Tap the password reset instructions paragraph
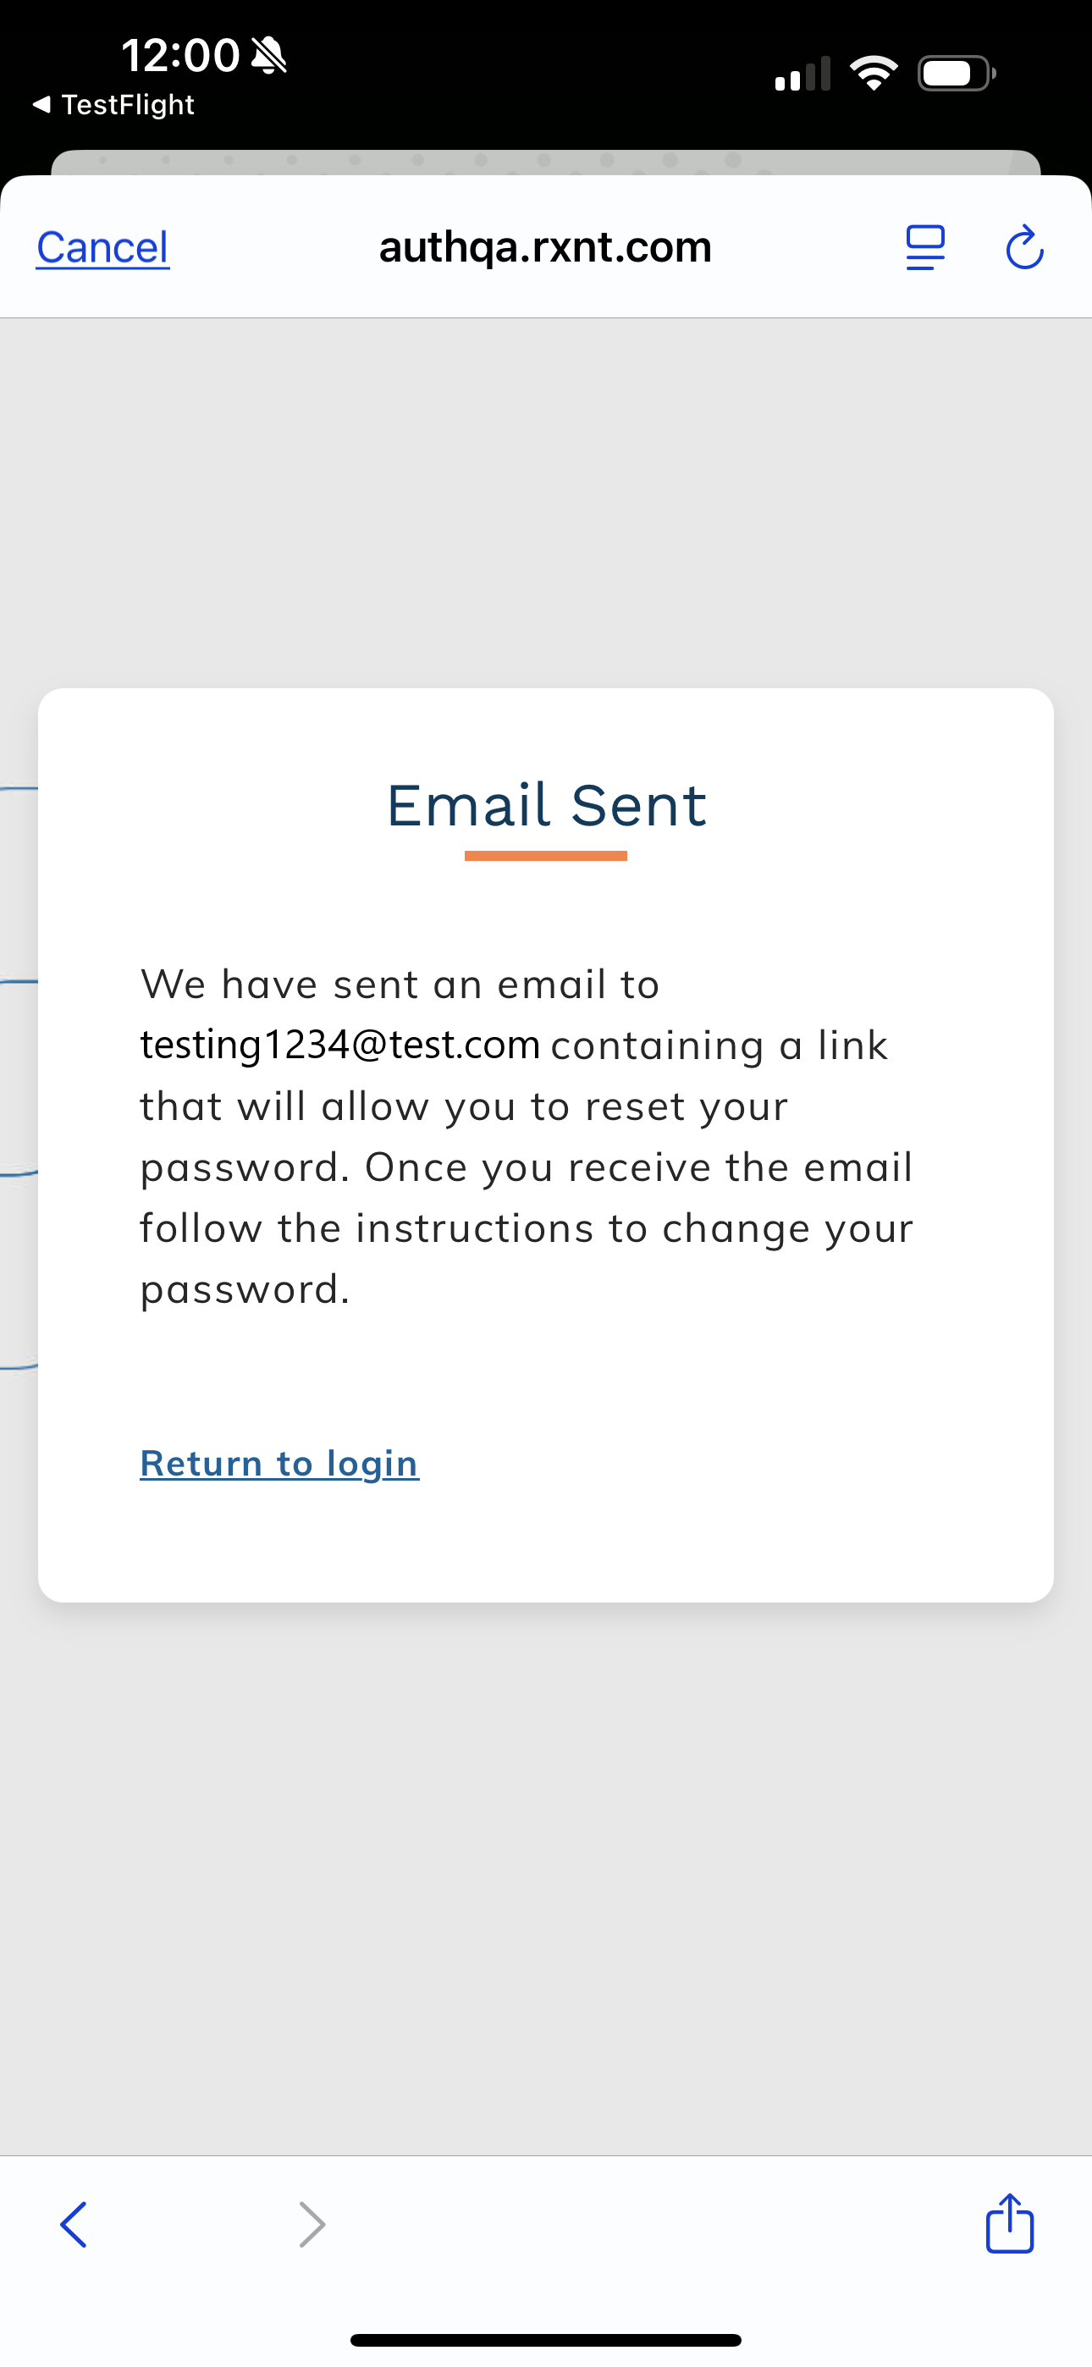The width and height of the screenshot is (1092, 2367). point(527,1167)
